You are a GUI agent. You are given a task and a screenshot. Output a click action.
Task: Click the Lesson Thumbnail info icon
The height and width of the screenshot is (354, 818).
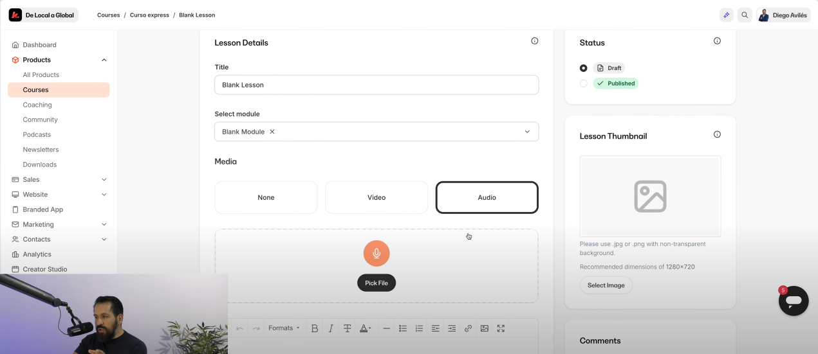point(717,134)
